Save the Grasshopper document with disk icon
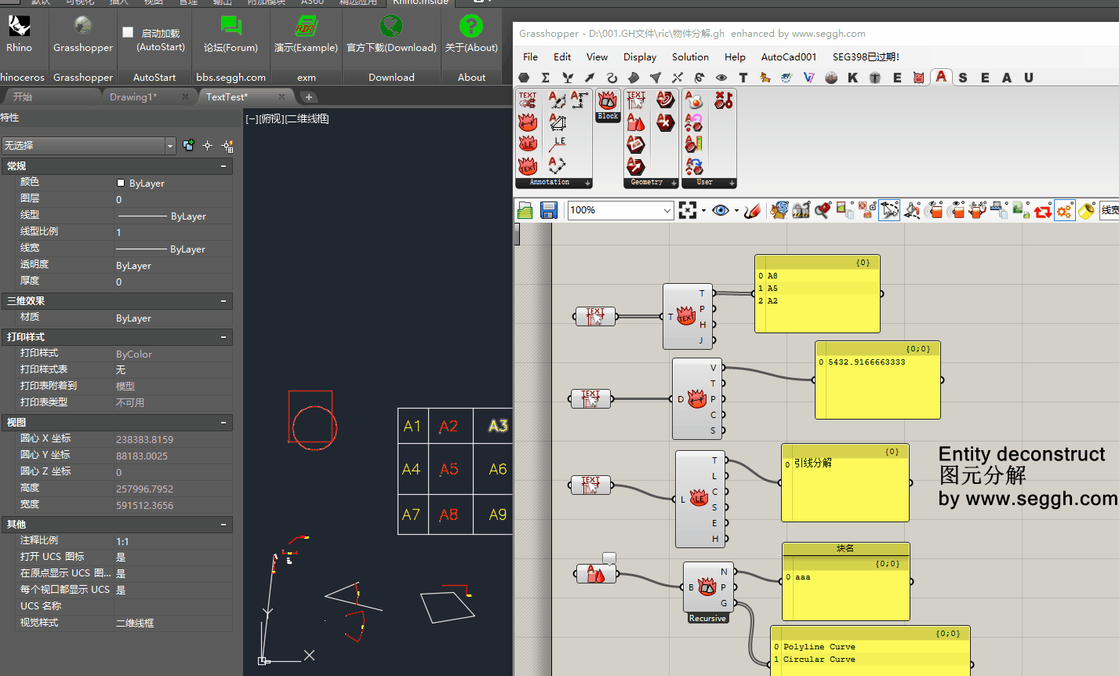This screenshot has height=676, width=1119. pyautogui.click(x=549, y=210)
